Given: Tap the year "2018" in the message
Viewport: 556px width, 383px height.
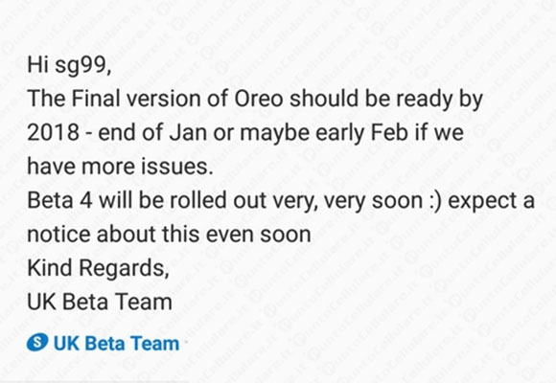Looking at the screenshot, I should (53, 132).
